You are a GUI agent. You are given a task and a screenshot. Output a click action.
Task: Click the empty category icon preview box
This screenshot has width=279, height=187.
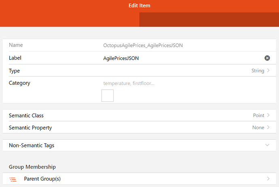pyautogui.click(x=108, y=96)
